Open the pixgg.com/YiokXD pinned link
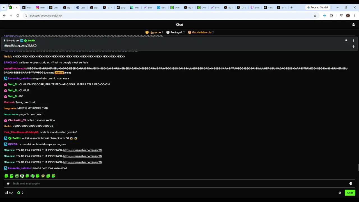 point(20,45)
